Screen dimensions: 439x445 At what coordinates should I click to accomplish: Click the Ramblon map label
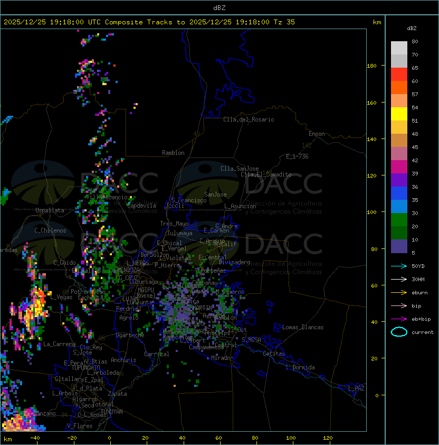173,153
